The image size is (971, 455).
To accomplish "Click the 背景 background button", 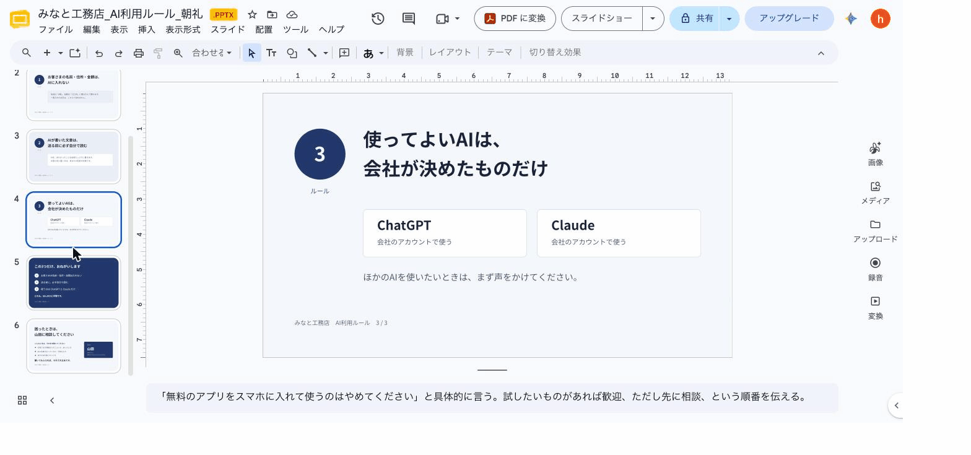I will tap(405, 53).
